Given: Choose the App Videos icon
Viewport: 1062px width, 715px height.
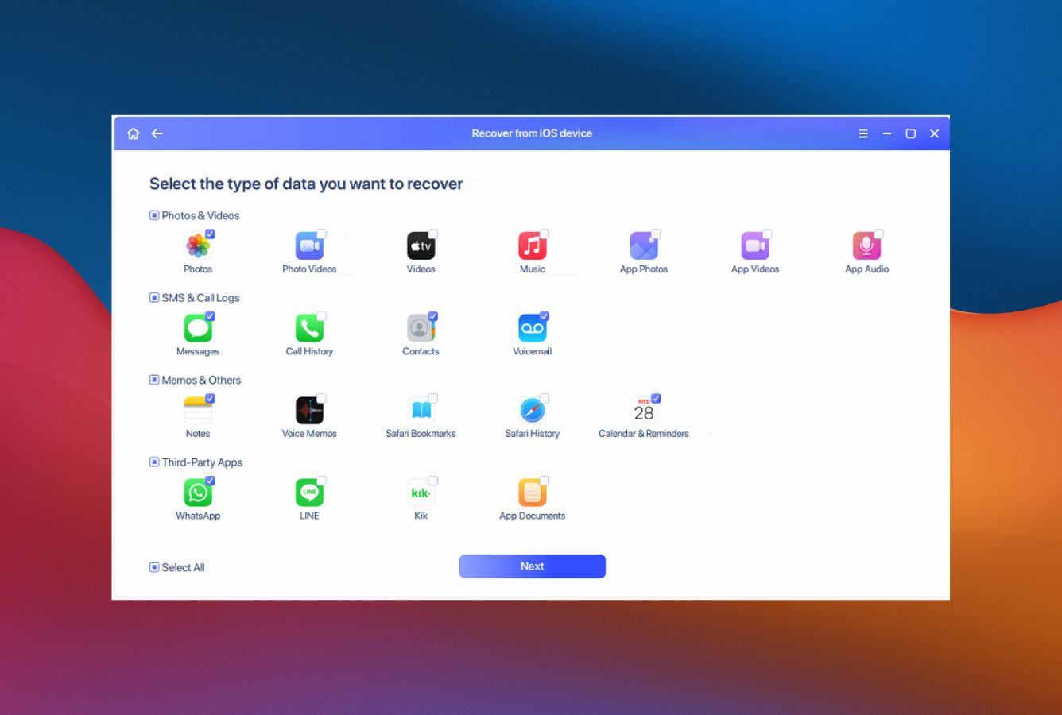Looking at the screenshot, I should (754, 246).
